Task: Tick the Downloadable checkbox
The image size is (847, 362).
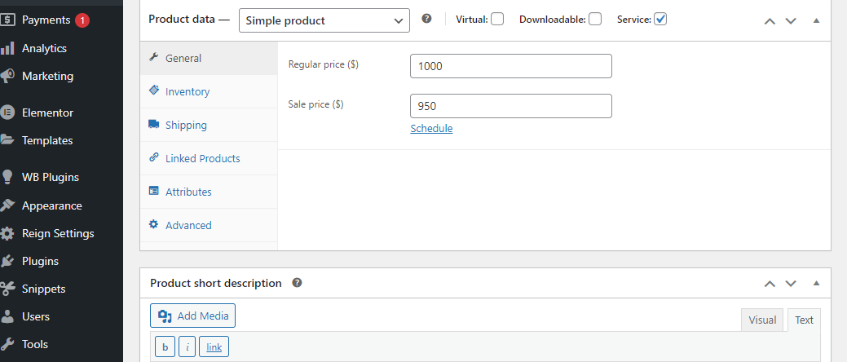Action: (x=595, y=20)
